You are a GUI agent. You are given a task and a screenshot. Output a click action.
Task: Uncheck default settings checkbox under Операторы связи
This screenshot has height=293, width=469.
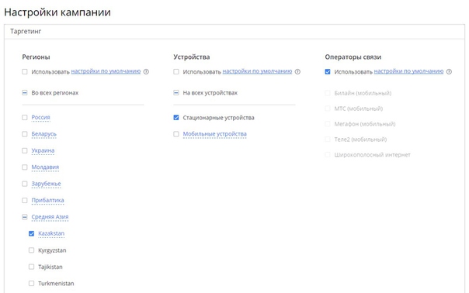tap(328, 71)
